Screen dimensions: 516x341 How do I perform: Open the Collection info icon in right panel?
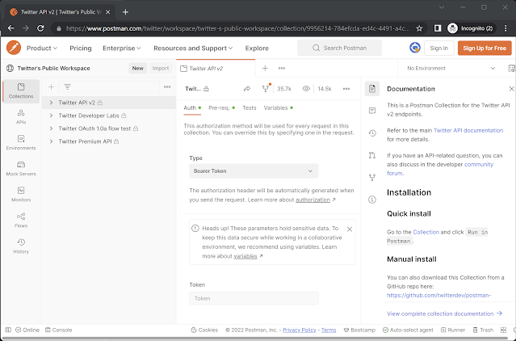372,200
